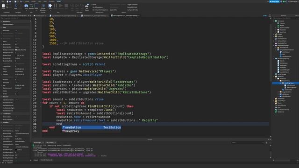Click Toggle Comment button
Image resolution: width=299 pixels, height=168 pixels.
click(132, 5)
